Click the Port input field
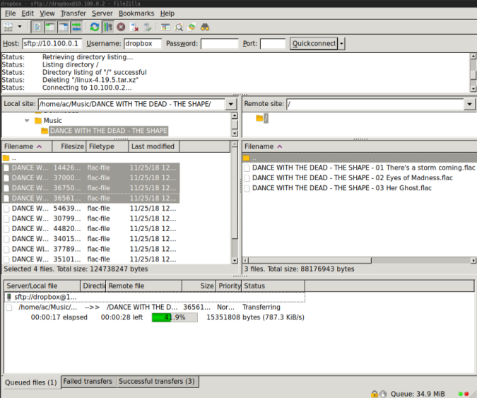 (x=273, y=44)
